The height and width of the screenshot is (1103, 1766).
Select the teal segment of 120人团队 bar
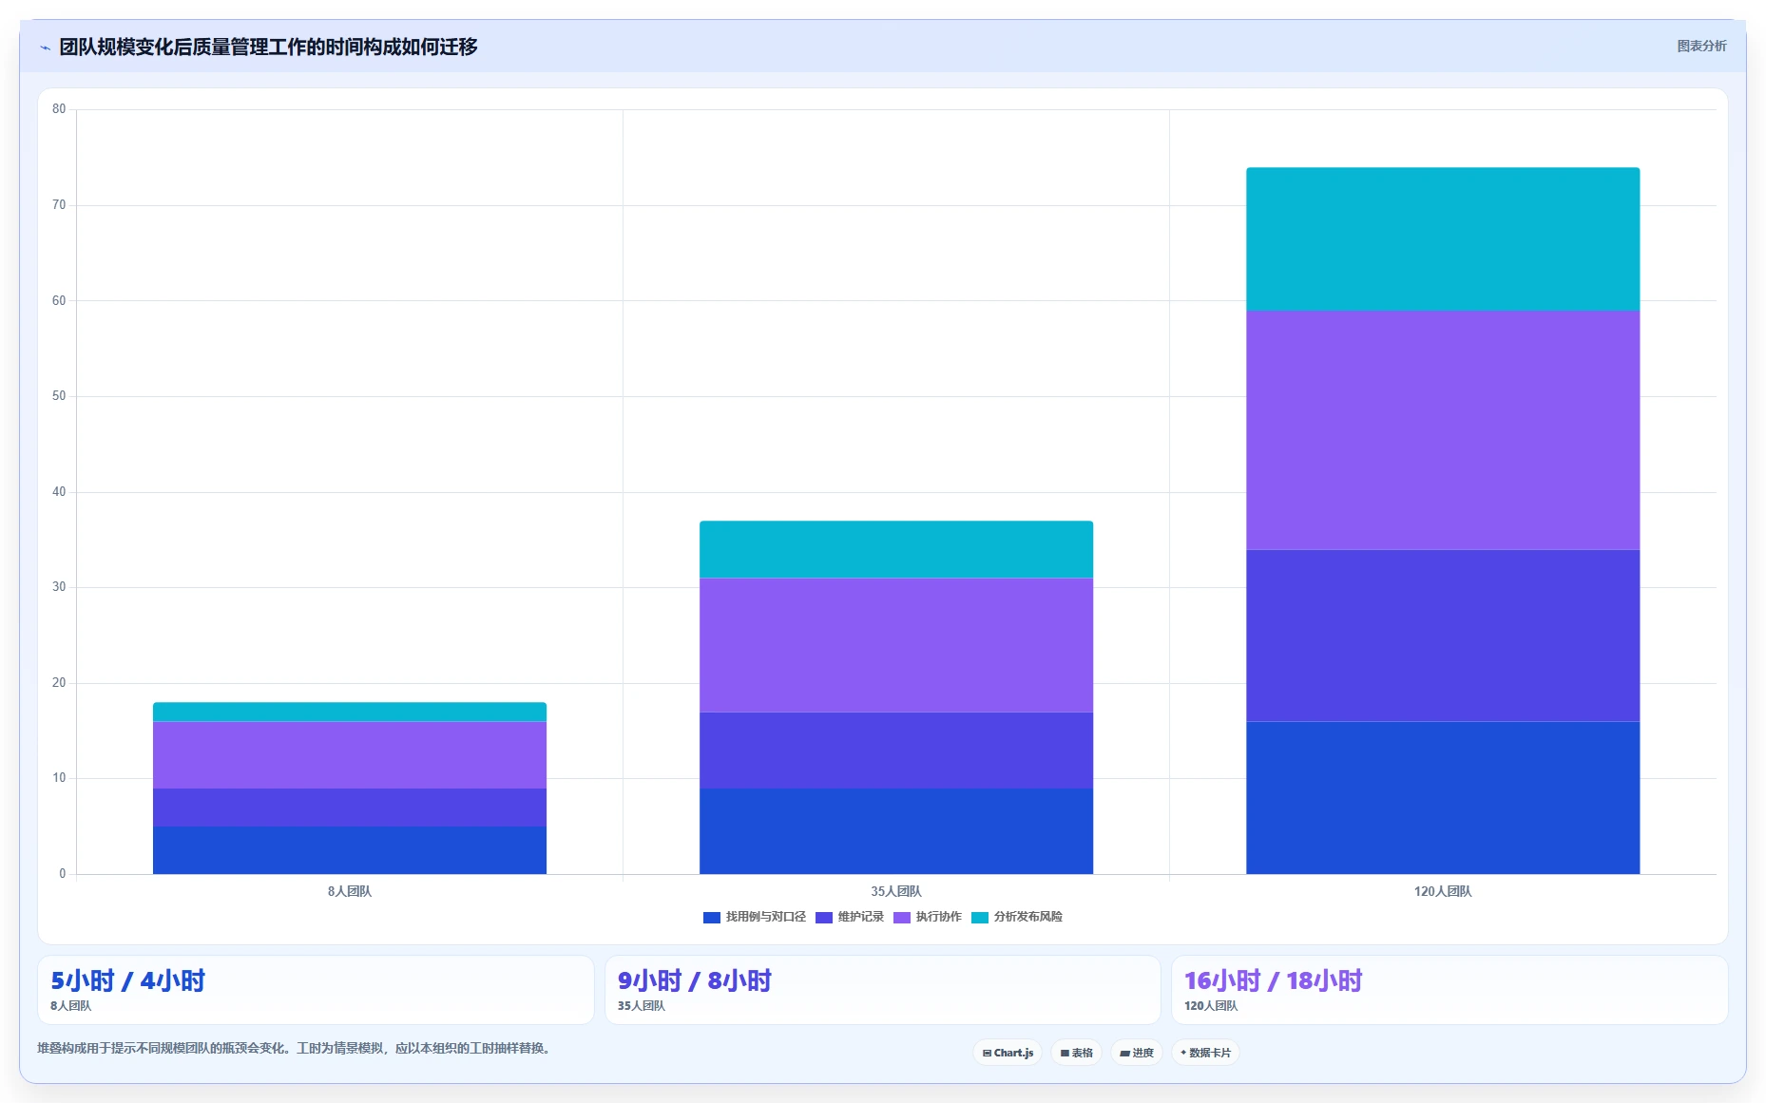pyautogui.click(x=1443, y=239)
